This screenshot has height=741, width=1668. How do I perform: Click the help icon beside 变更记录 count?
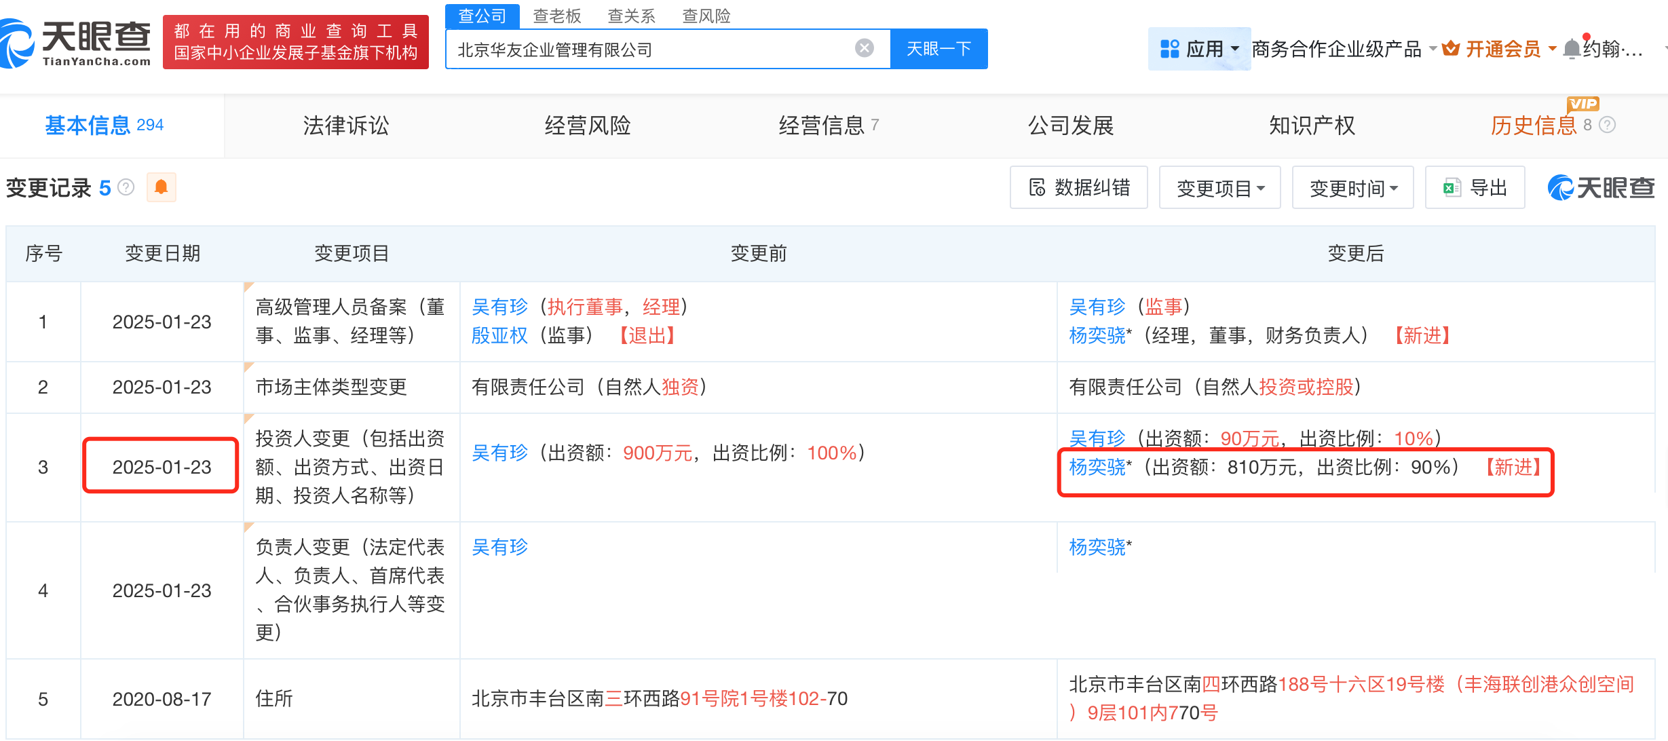126,187
